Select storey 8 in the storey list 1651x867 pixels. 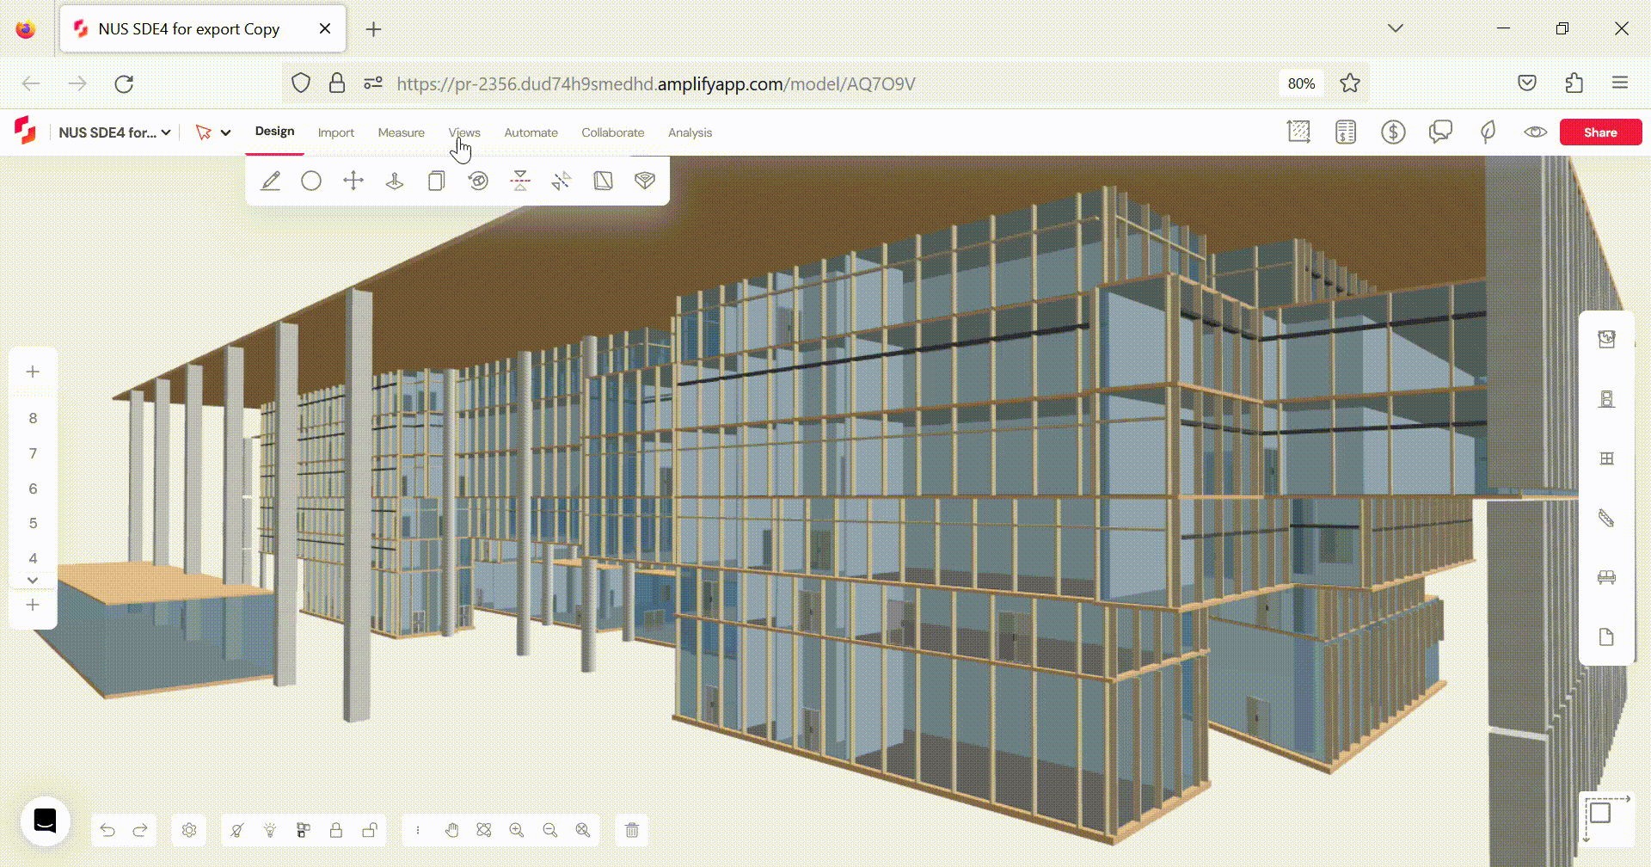(33, 418)
